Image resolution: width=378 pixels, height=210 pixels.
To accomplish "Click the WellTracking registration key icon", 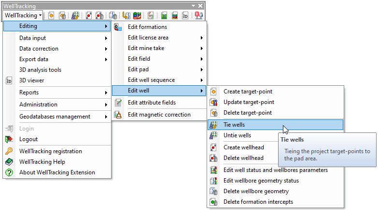I will [9, 151].
